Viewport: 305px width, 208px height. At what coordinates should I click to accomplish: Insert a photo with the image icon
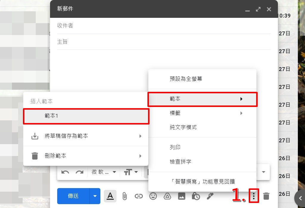(x=181, y=196)
